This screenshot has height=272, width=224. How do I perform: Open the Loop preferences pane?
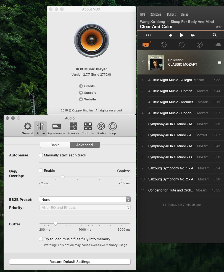point(112,129)
